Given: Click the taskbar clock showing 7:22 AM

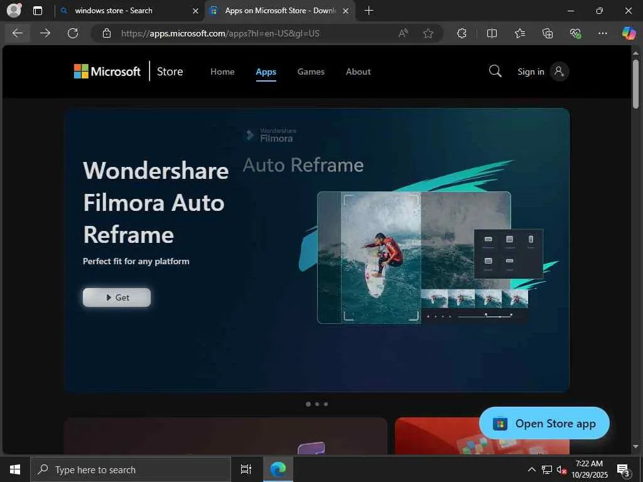Looking at the screenshot, I should 589,469.
